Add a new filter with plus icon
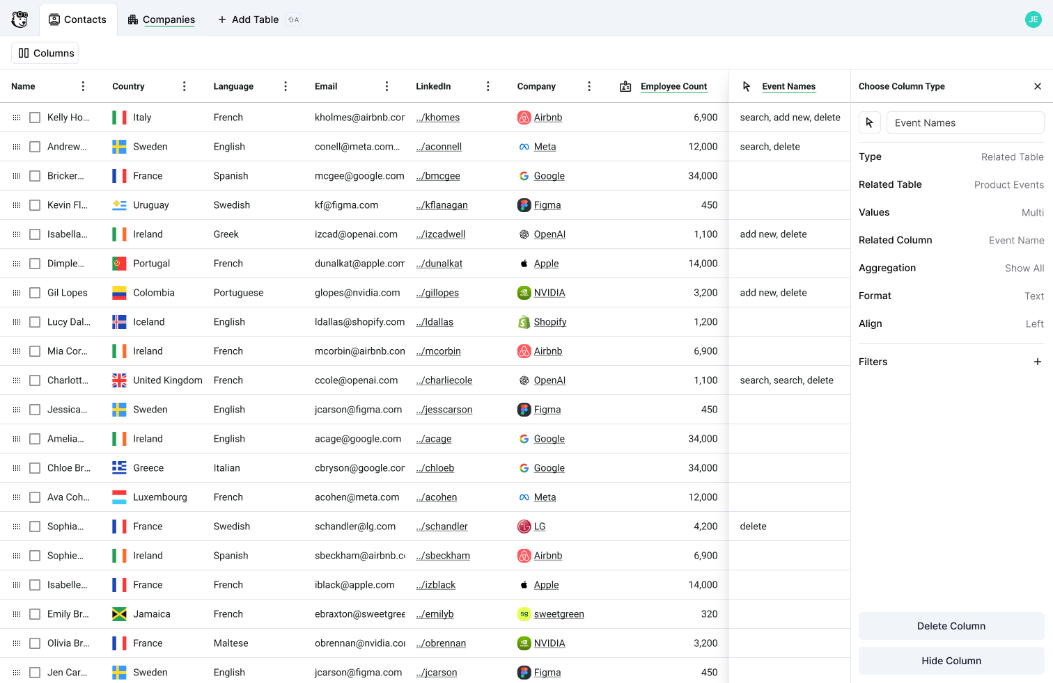The width and height of the screenshot is (1053, 683). pos(1038,362)
